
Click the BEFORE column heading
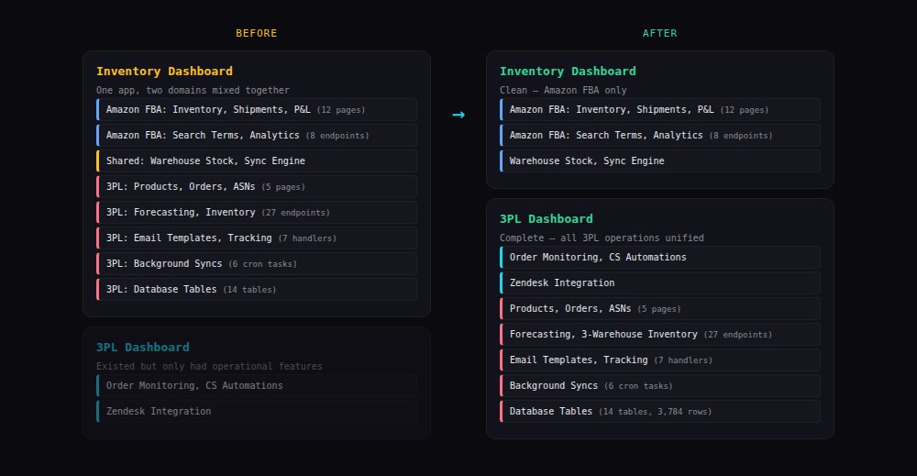[256, 33]
